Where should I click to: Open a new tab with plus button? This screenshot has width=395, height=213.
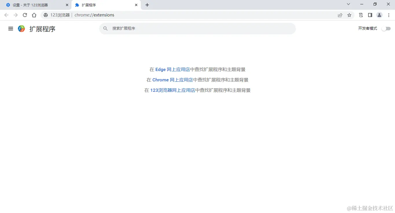[147, 5]
